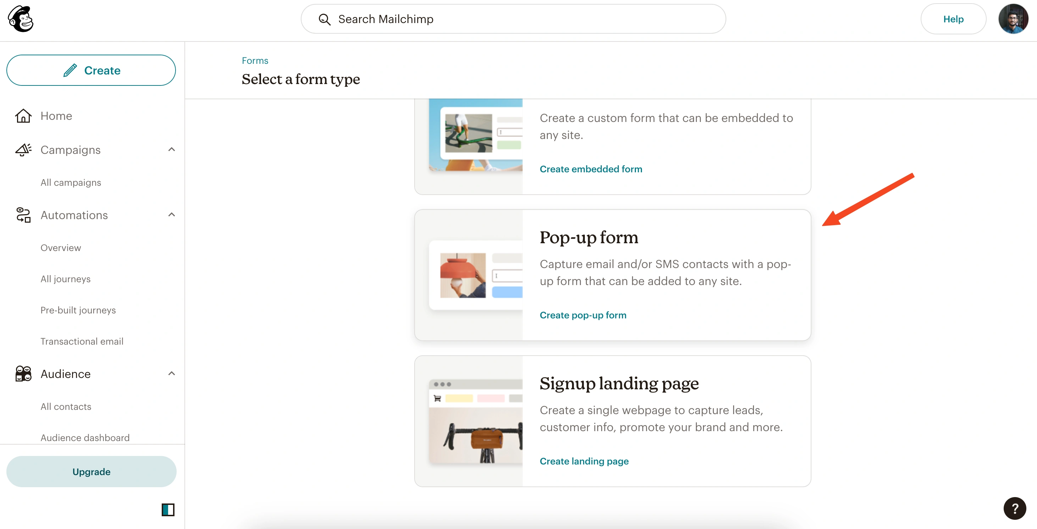Click the Upgrade button

tap(91, 472)
